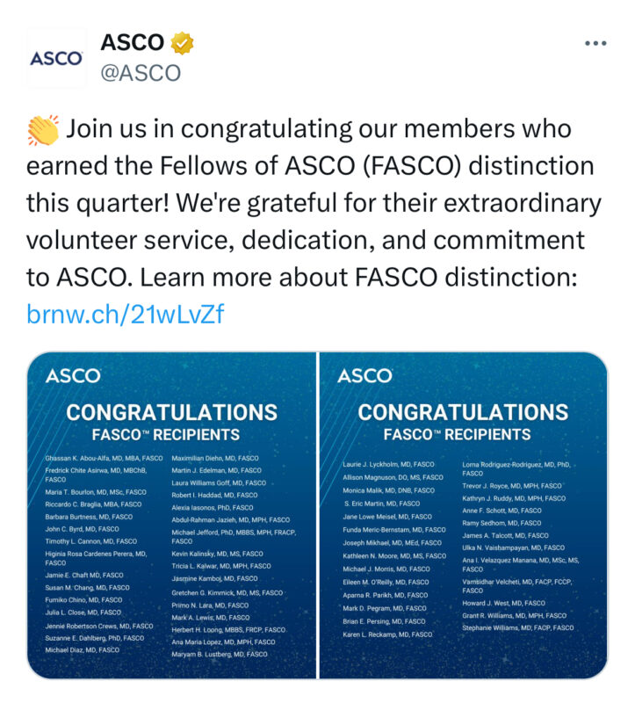
Task: Click the gold verified badge
Action: coord(182,43)
